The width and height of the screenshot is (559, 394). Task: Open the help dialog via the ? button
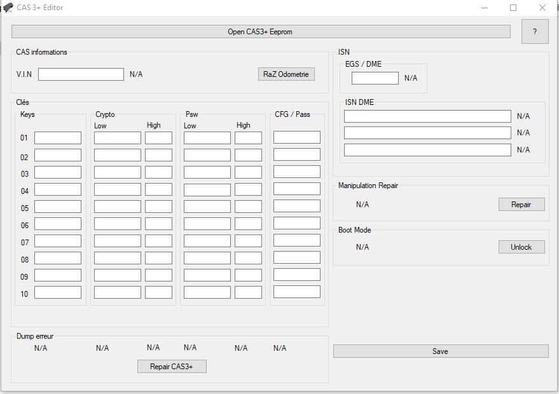click(535, 31)
